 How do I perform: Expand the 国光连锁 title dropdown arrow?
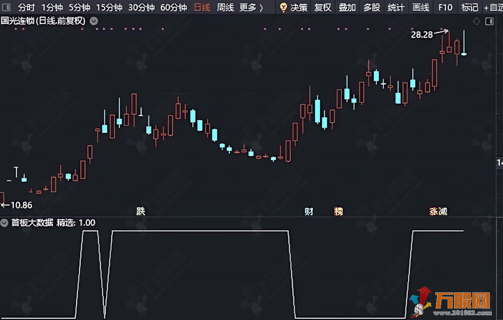pyautogui.click(x=94, y=21)
